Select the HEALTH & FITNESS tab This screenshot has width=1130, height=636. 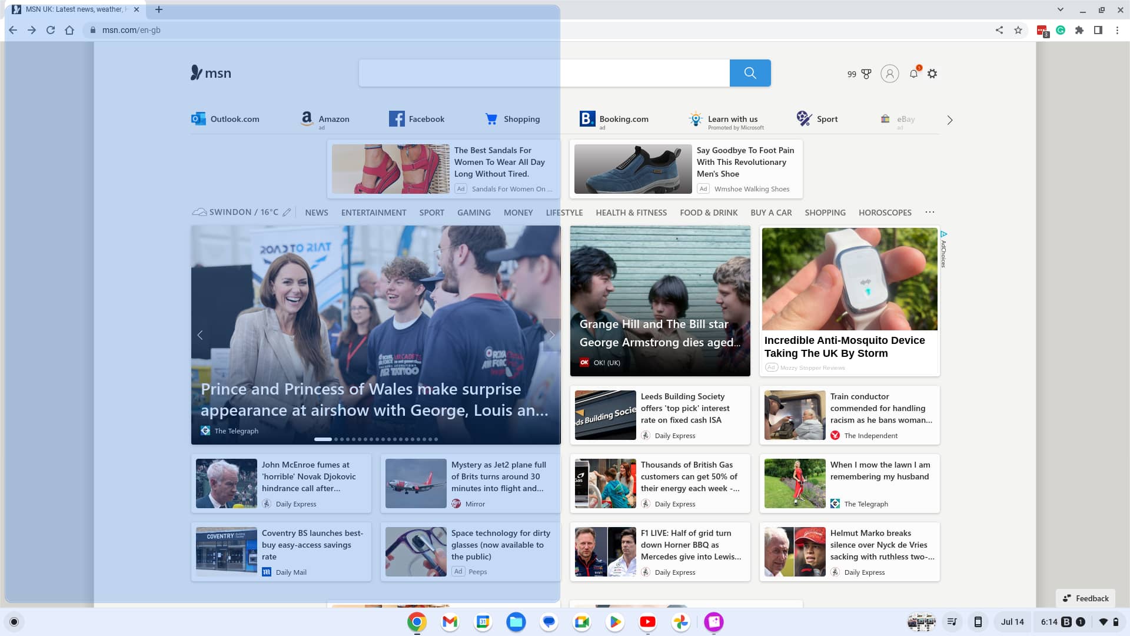631,212
